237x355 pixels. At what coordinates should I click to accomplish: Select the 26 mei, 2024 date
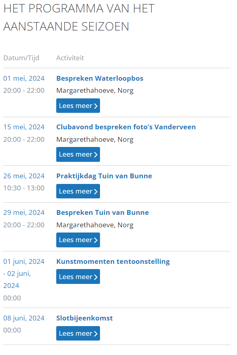[24, 176]
